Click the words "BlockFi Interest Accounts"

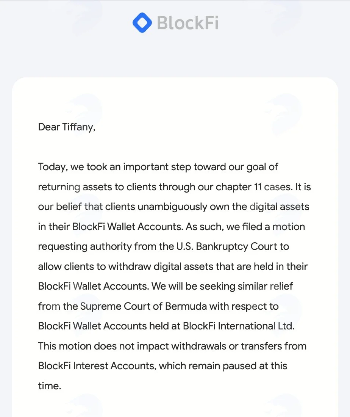(96, 366)
